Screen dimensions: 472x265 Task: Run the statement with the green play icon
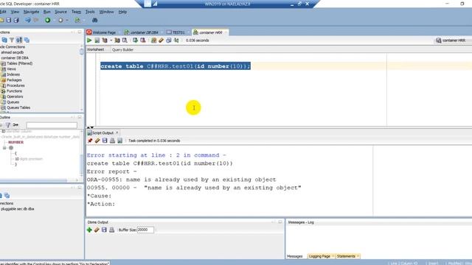coord(89,40)
